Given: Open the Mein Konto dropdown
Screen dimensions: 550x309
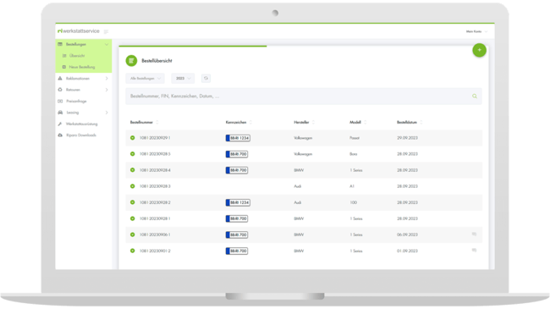Looking at the screenshot, I should [476, 31].
